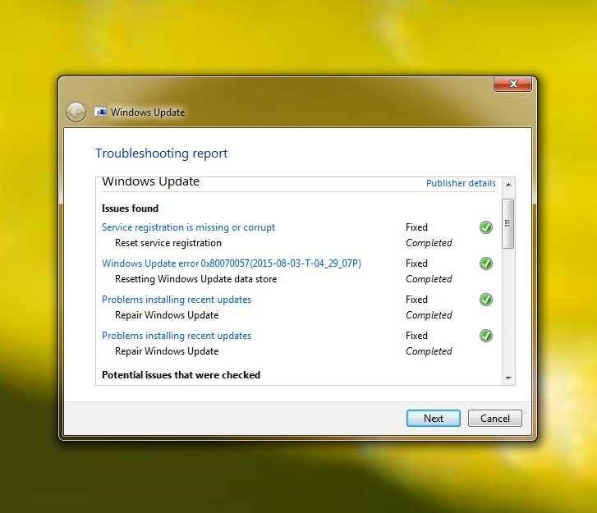Image resolution: width=597 pixels, height=513 pixels.
Task: Click 'Windows Update' report header text
Action: 151,182
